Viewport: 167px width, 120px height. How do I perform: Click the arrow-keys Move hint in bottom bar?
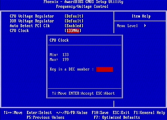(x=13, y=113)
